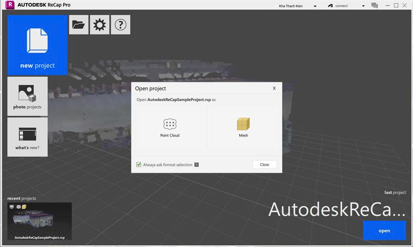Expand connect dropdown arrow
Screen dimensions: 413x247
point(363,6)
